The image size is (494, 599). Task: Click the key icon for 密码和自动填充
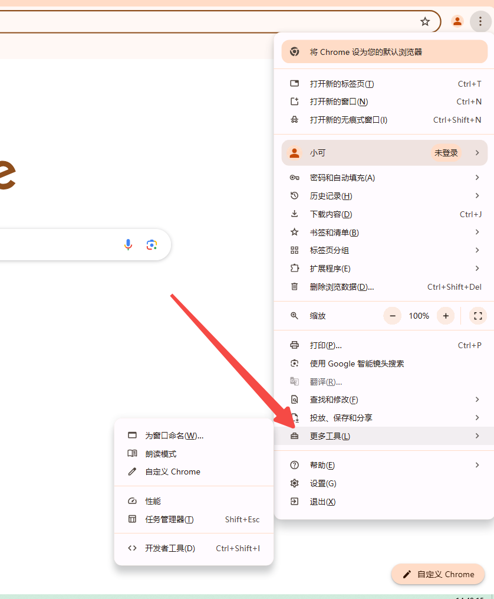pos(295,178)
